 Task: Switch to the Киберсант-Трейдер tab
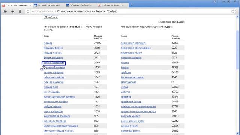81,5
